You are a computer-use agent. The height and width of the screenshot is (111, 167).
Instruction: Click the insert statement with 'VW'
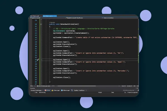(x=88, y=53)
